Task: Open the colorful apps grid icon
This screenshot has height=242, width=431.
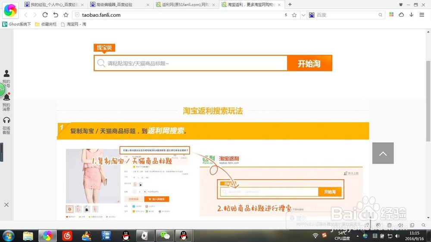Action: point(391,15)
